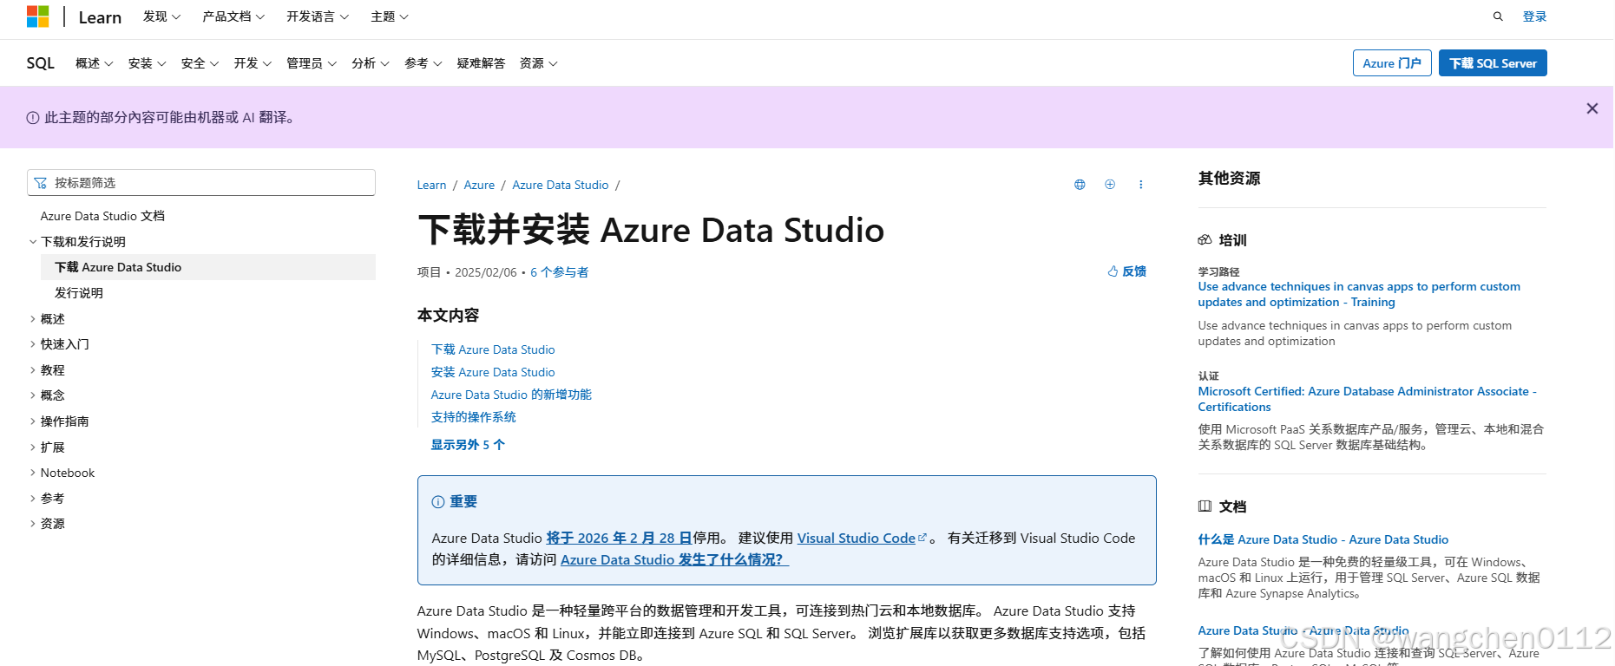Click the external link icon after Visual Studio Code

(922, 538)
